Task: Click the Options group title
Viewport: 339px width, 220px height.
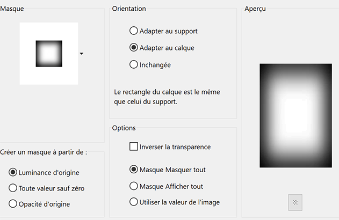Action: (124, 128)
